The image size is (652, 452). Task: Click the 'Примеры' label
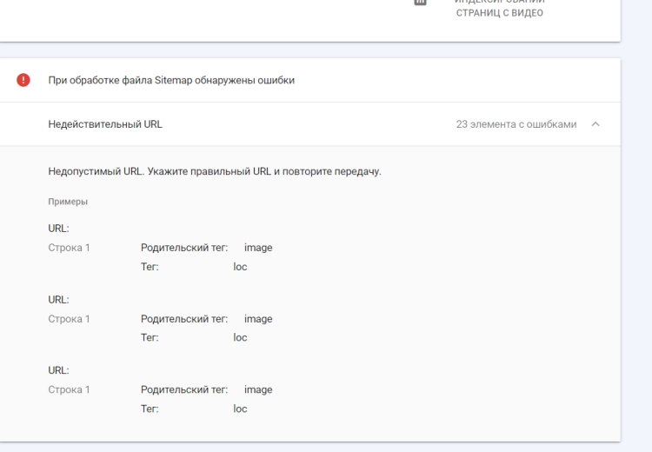[68, 202]
